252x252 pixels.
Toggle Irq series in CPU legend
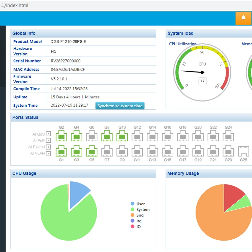pyautogui.click(x=136, y=221)
